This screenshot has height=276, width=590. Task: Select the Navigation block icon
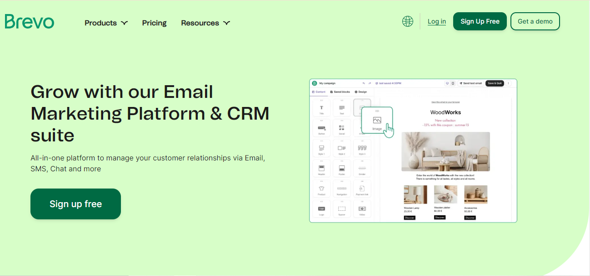[342, 188]
